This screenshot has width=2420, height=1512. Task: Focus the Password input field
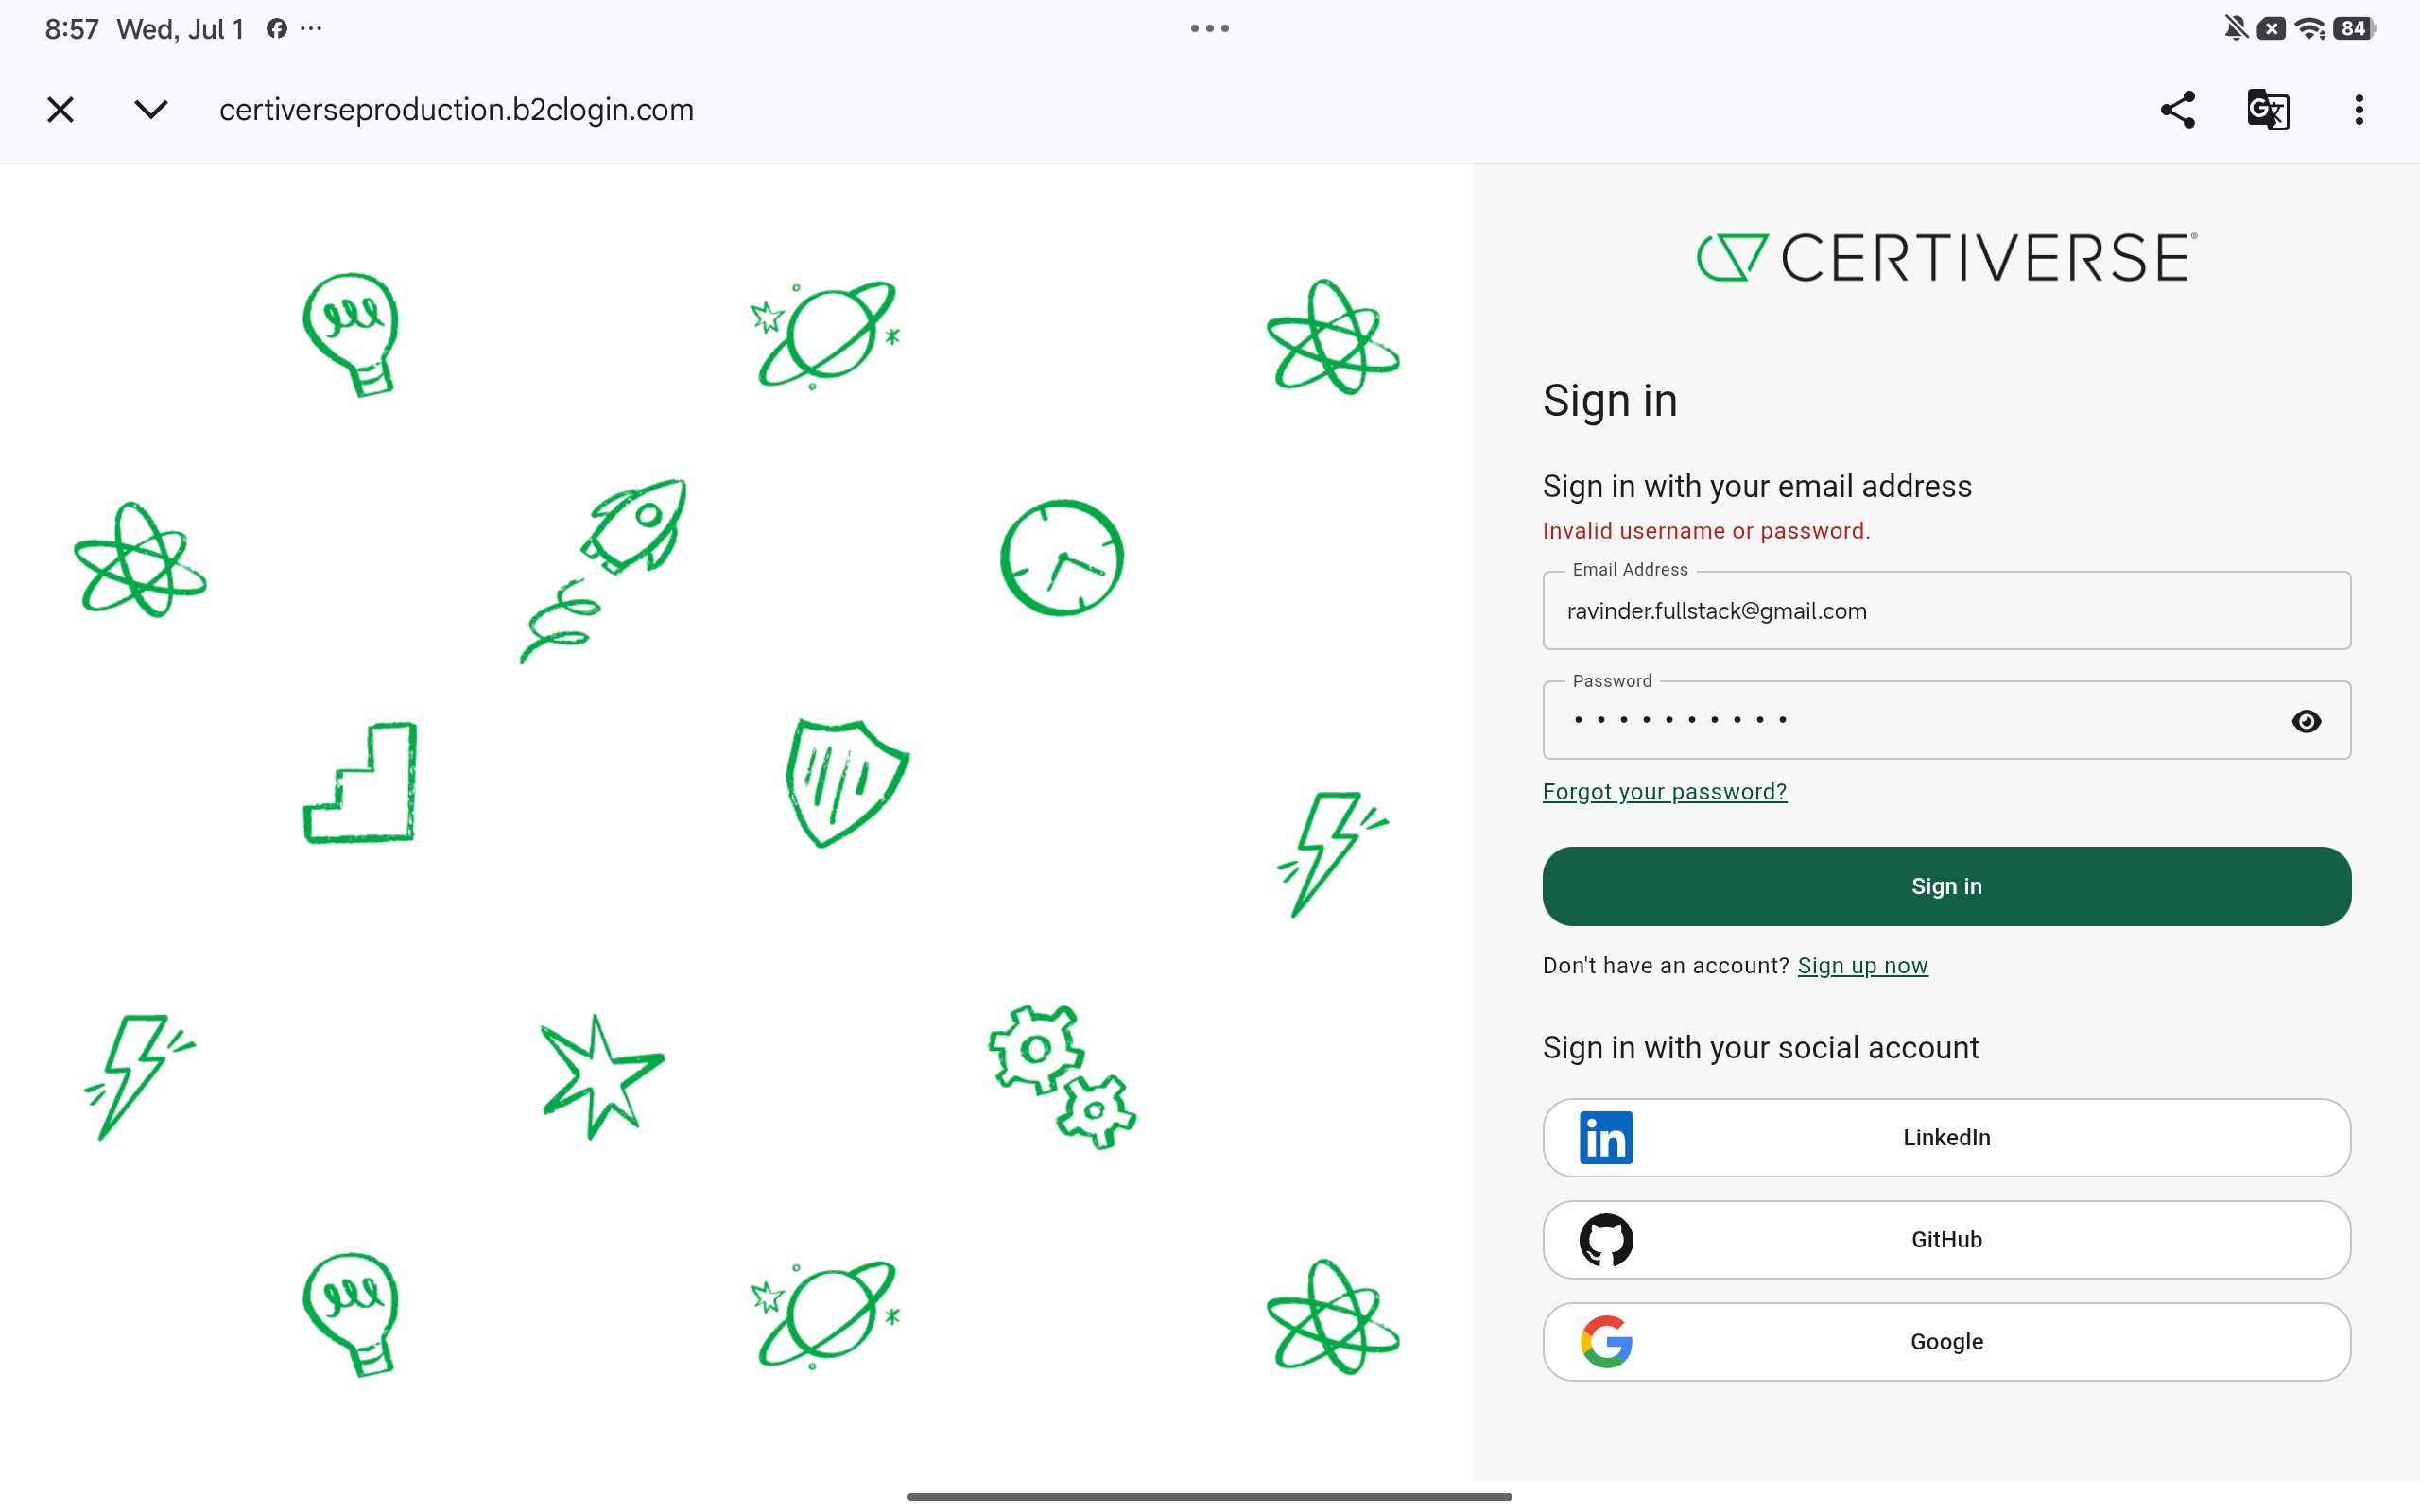(x=1946, y=720)
